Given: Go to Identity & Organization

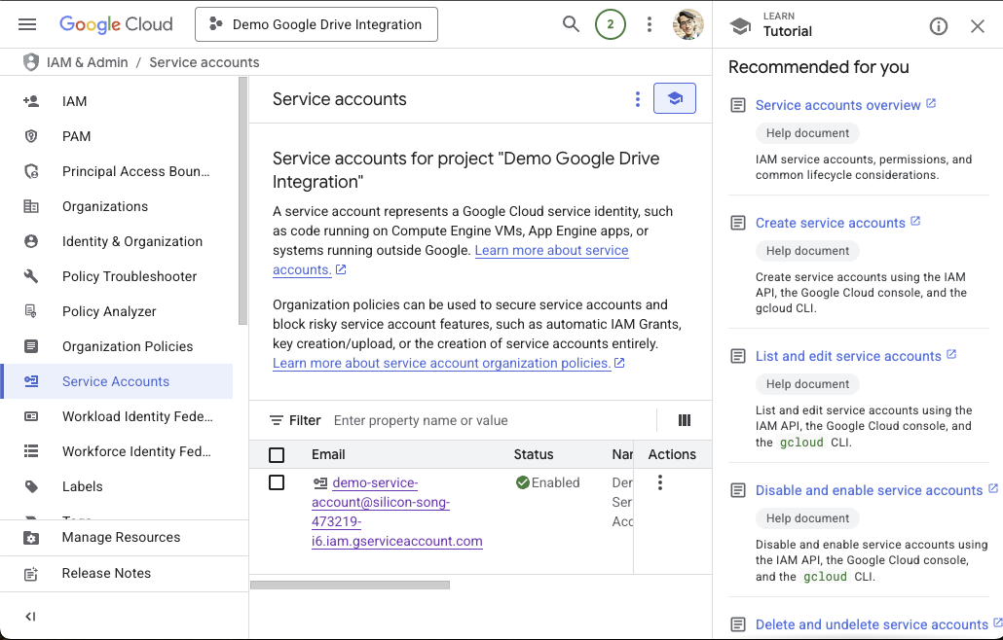Looking at the screenshot, I should pos(118,241).
